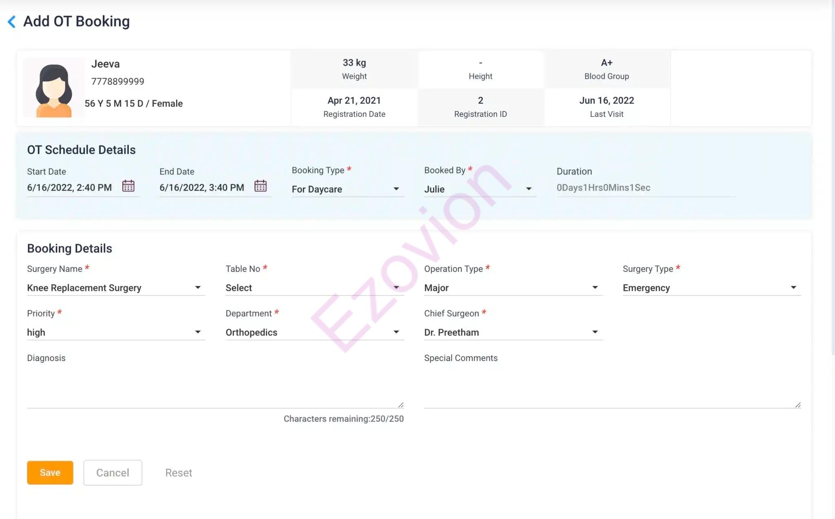Choose a Chief Surgeon from dropdown

[512, 332]
